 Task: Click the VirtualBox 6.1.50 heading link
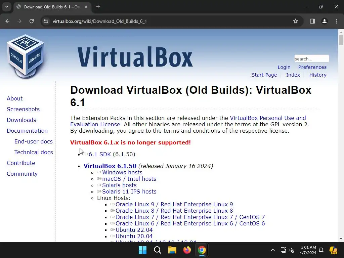click(x=110, y=166)
